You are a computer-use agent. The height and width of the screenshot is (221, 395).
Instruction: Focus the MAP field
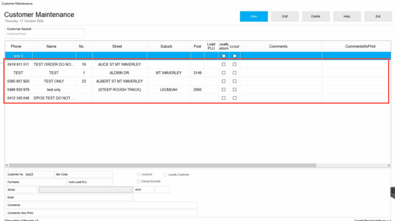[144, 190]
